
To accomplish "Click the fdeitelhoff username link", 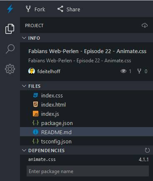I will [49, 71].
